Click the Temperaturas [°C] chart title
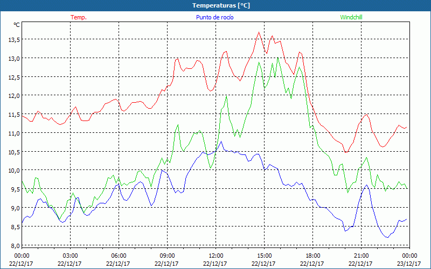 221,5
